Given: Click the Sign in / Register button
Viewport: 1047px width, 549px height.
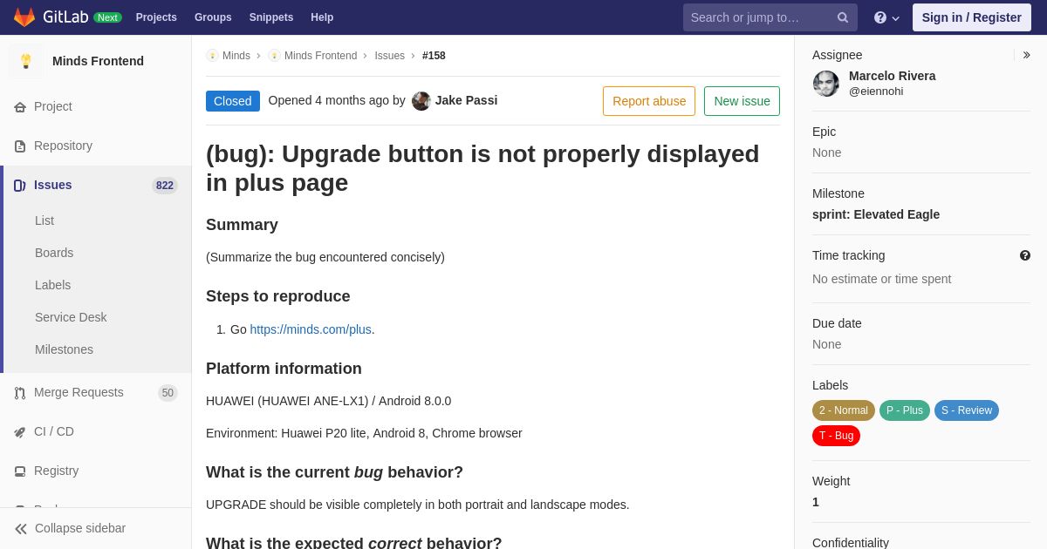Looking at the screenshot, I should [x=971, y=17].
